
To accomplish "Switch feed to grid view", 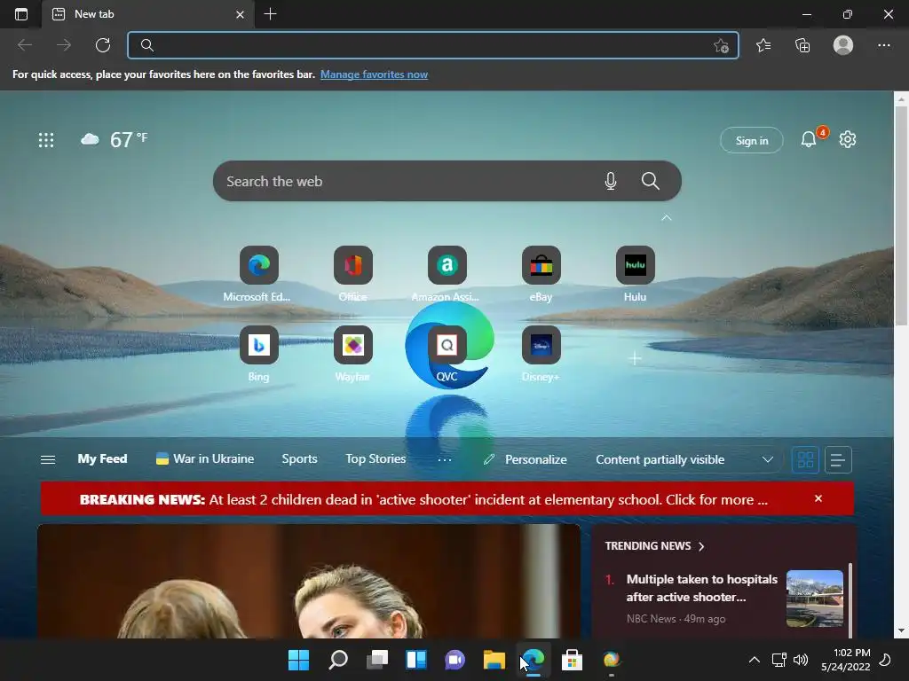I will (805, 460).
